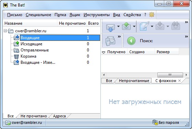Open the Address book icon

point(110,41)
